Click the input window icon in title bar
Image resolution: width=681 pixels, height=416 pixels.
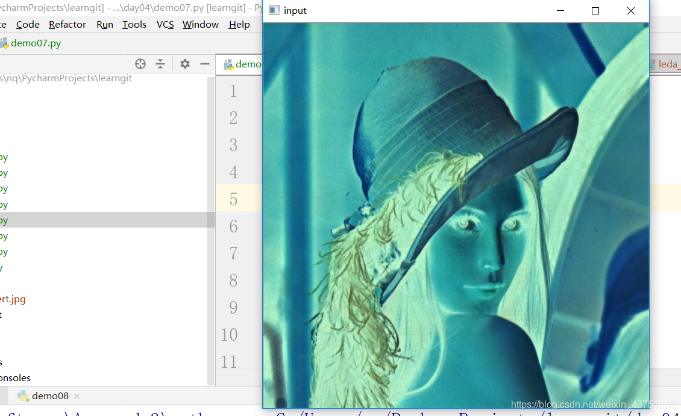274,10
